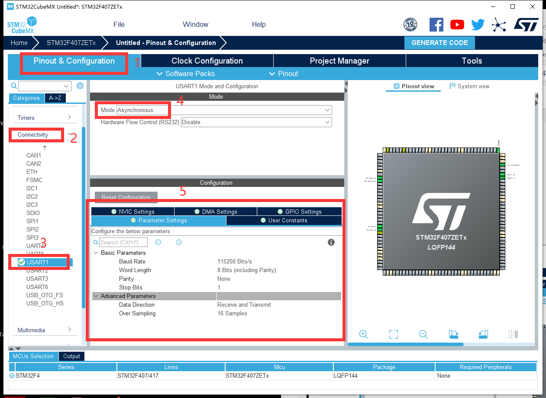Image resolution: width=546 pixels, height=398 pixels.
Task: Open the category settings gear icon
Action: tap(80, 86)
